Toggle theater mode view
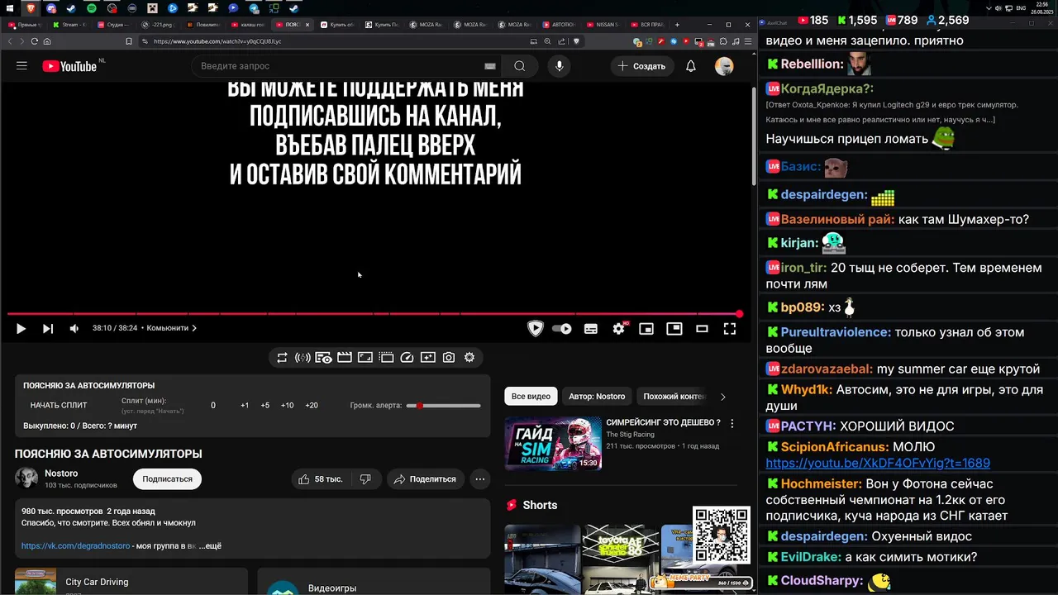The image size is (1058, 595). [702, 328]
